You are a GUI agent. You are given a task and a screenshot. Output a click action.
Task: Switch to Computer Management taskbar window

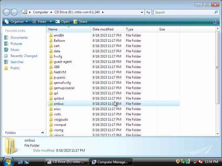pyautogui.click(x=111, y=162)
